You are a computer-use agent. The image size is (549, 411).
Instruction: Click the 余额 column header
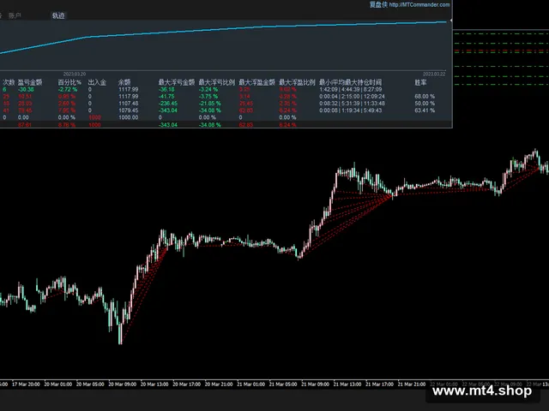tap(124, 82)
